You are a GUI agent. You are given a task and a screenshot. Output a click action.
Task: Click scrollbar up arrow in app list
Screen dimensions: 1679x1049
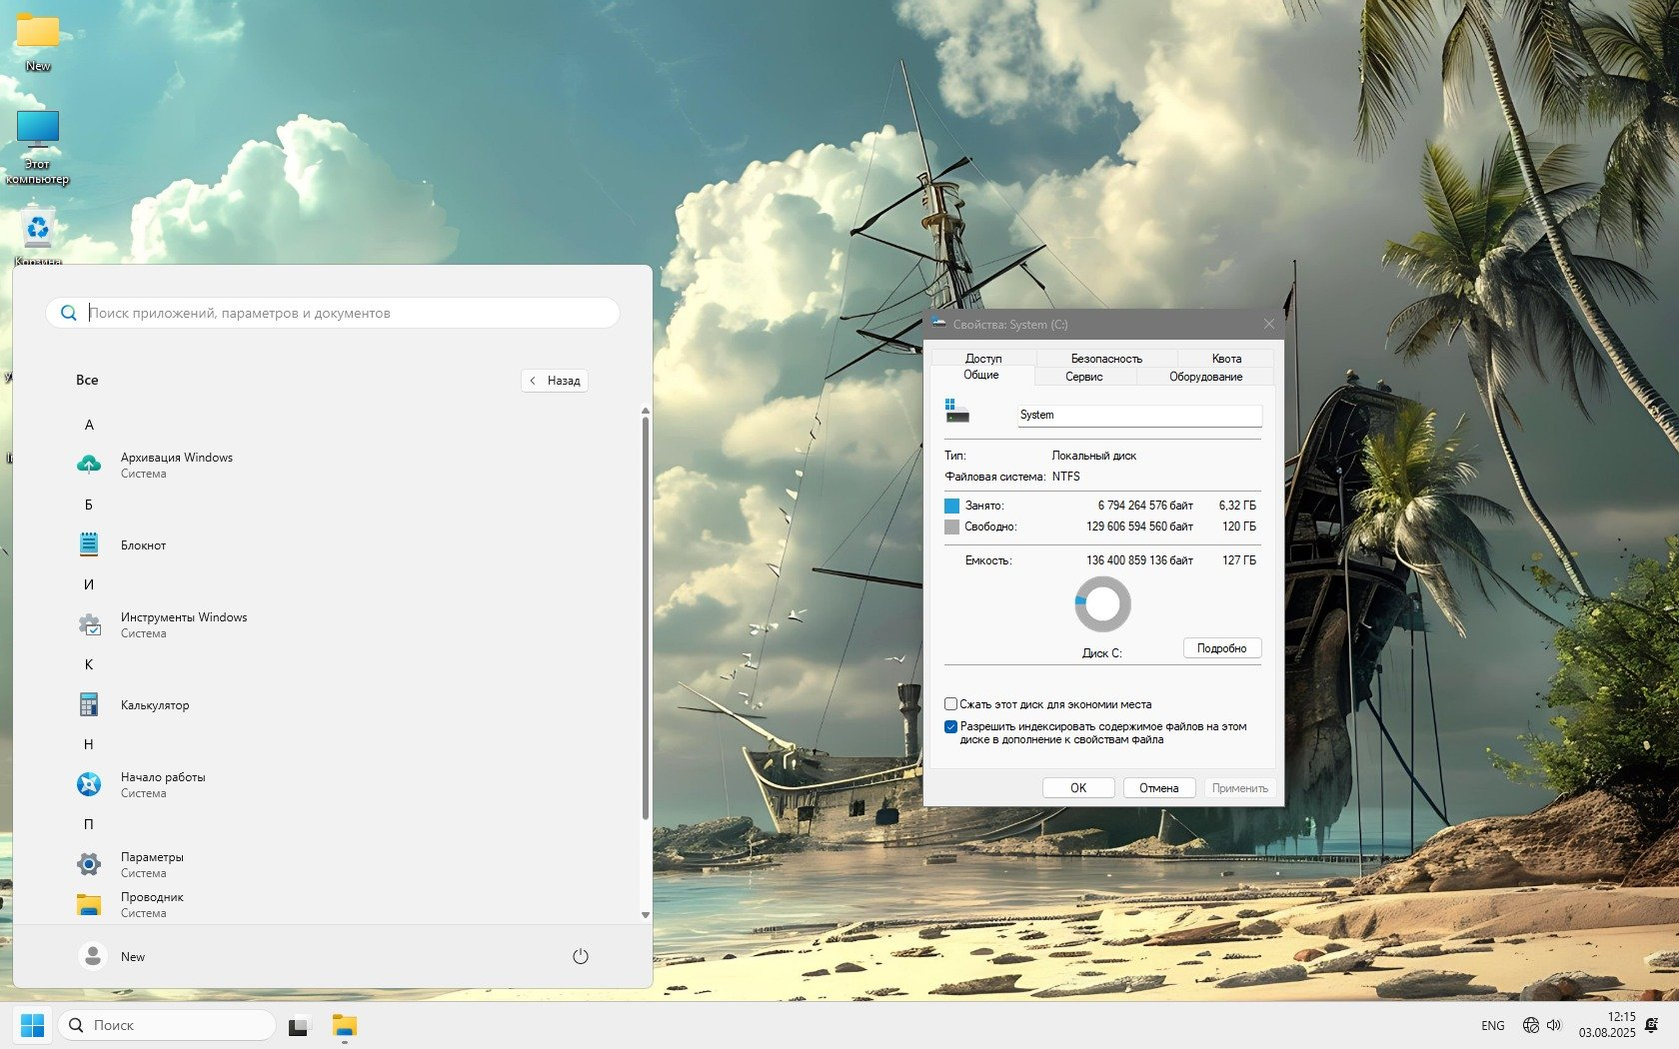645,411
